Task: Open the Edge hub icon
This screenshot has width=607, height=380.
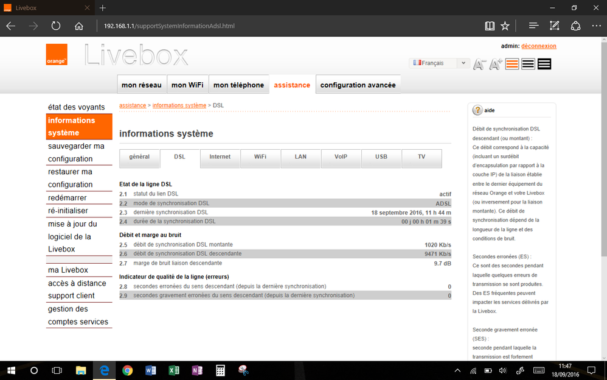Action: click(x=533, y=26)
